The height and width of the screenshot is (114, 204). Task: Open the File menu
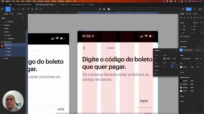[13, 1]
